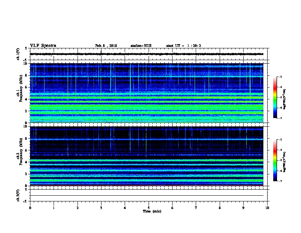Click the "ch.1(V)" waveform axis label

click(18, 54)
